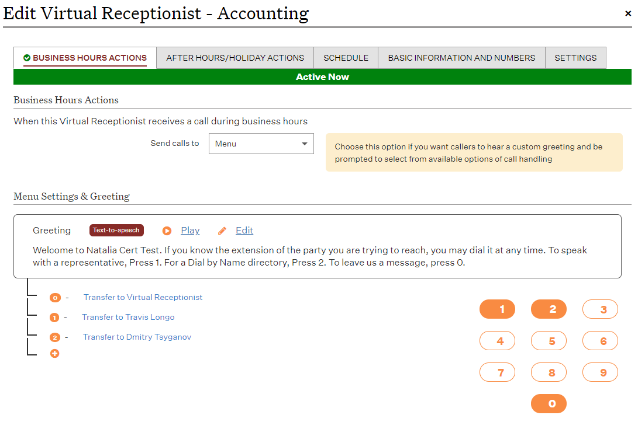Click the orange plus add-option icon
The width and height of the screenshot is (638, 422).
click(x=55, y=353)
